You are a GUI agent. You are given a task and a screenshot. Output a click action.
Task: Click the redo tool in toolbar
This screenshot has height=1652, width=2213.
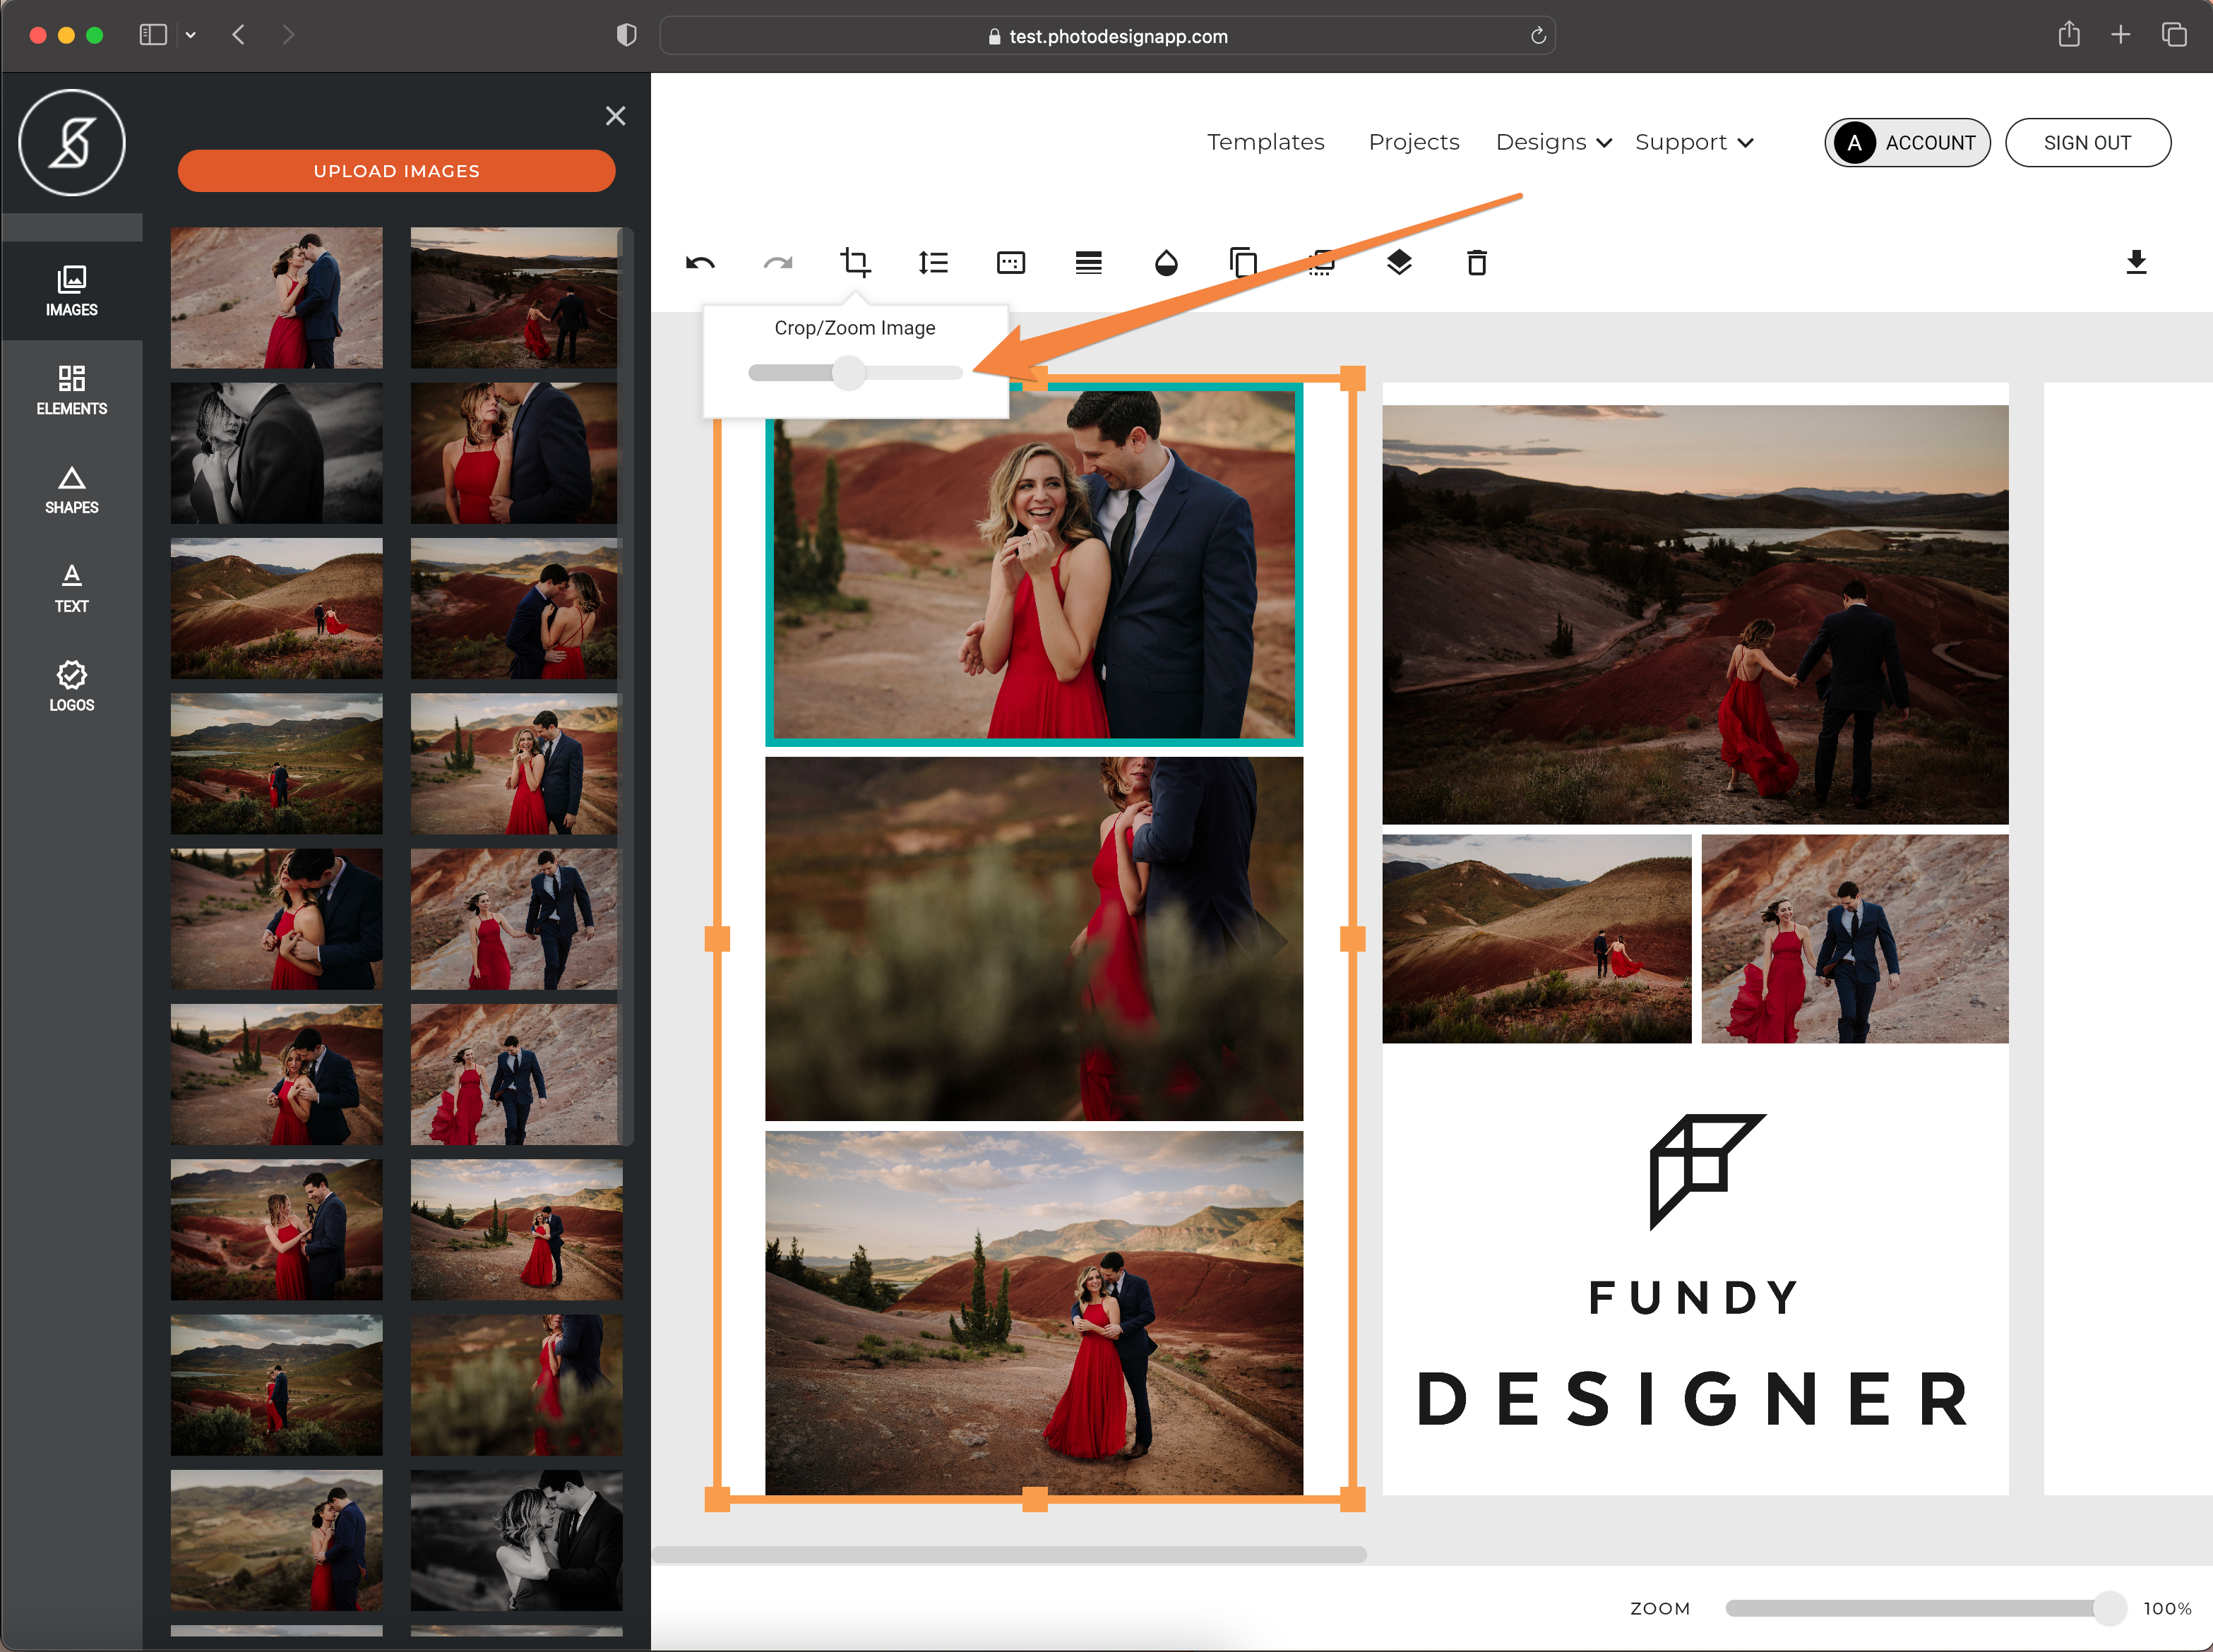(x=776, y=262)
